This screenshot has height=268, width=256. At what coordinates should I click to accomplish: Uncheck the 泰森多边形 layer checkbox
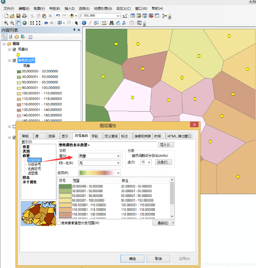pyautogui.click(x=15, y=61)
